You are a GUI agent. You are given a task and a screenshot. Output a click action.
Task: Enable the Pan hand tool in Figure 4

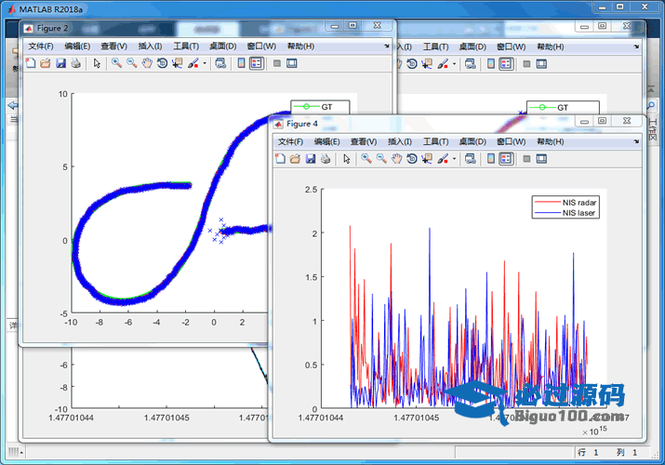[x=396, y=159]
